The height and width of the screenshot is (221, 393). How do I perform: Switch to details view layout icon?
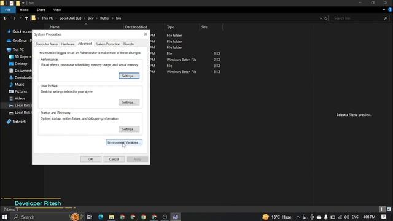tap(382, 209)
